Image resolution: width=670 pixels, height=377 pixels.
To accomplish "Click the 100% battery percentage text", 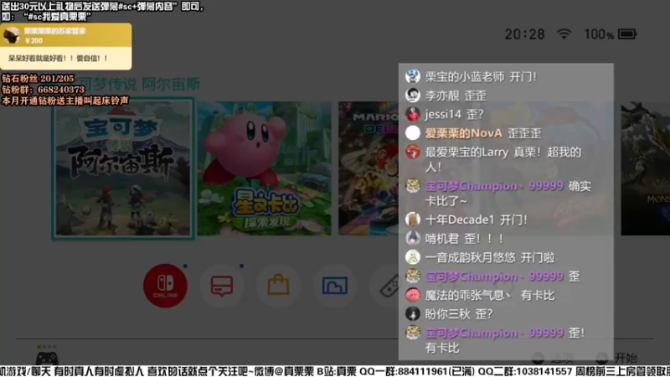I will coord(599,34).
